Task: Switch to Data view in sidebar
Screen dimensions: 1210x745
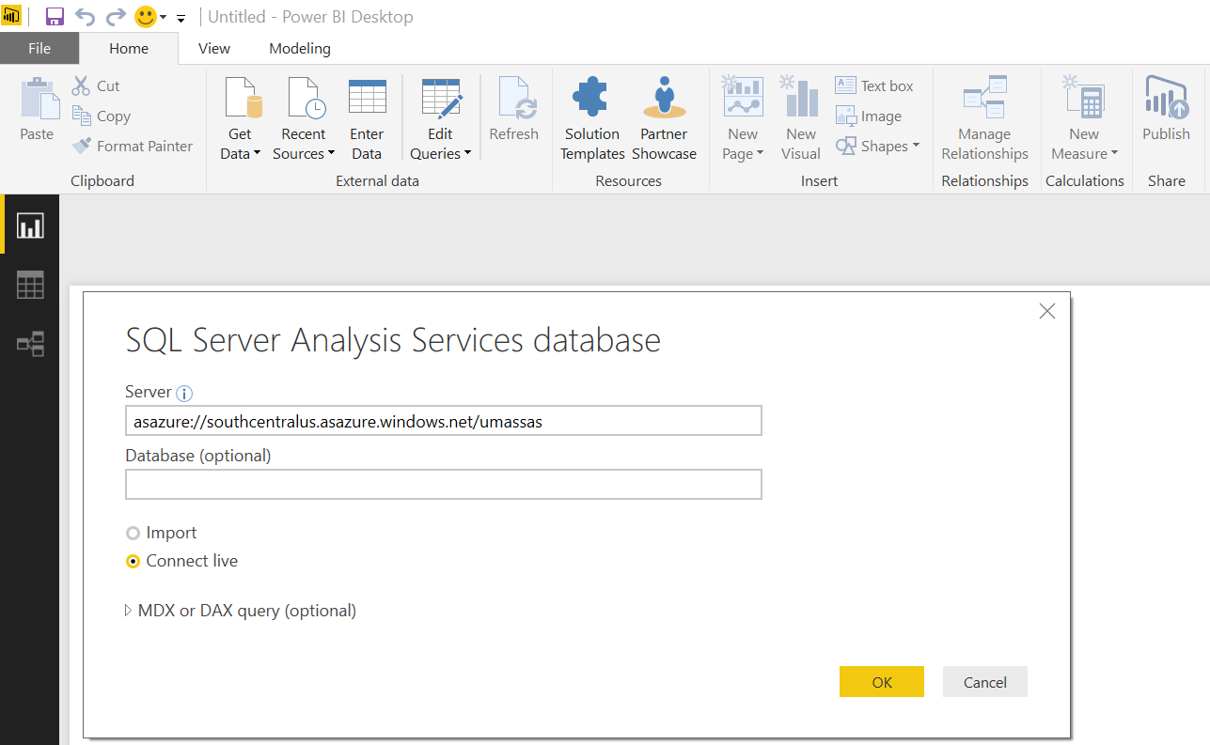Action: (x=30, y=285)
